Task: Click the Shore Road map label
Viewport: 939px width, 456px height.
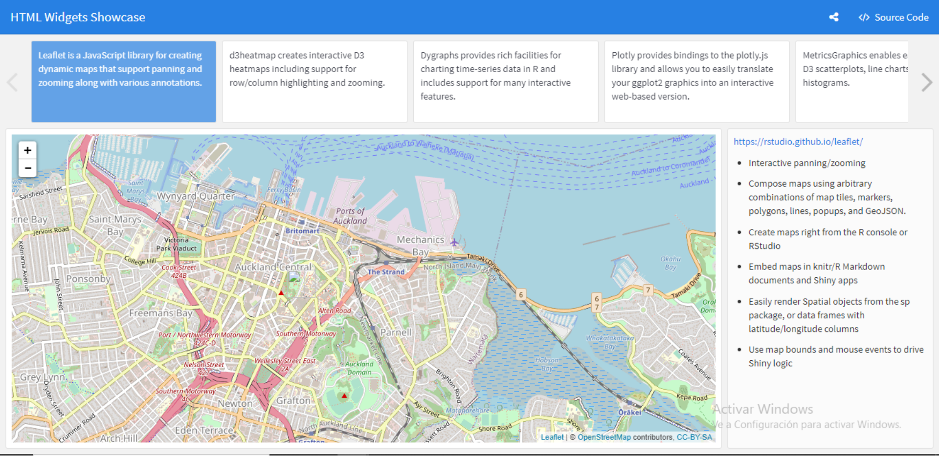Action: point(495,428)
